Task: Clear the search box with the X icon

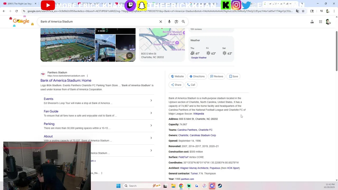Action: tap(161, 22)
